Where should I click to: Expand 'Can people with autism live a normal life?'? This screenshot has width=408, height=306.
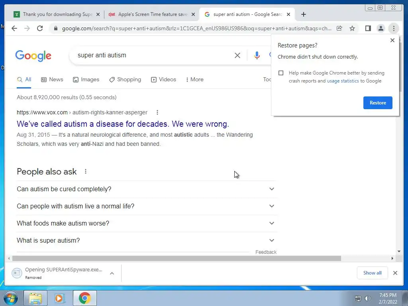[147, 206]
